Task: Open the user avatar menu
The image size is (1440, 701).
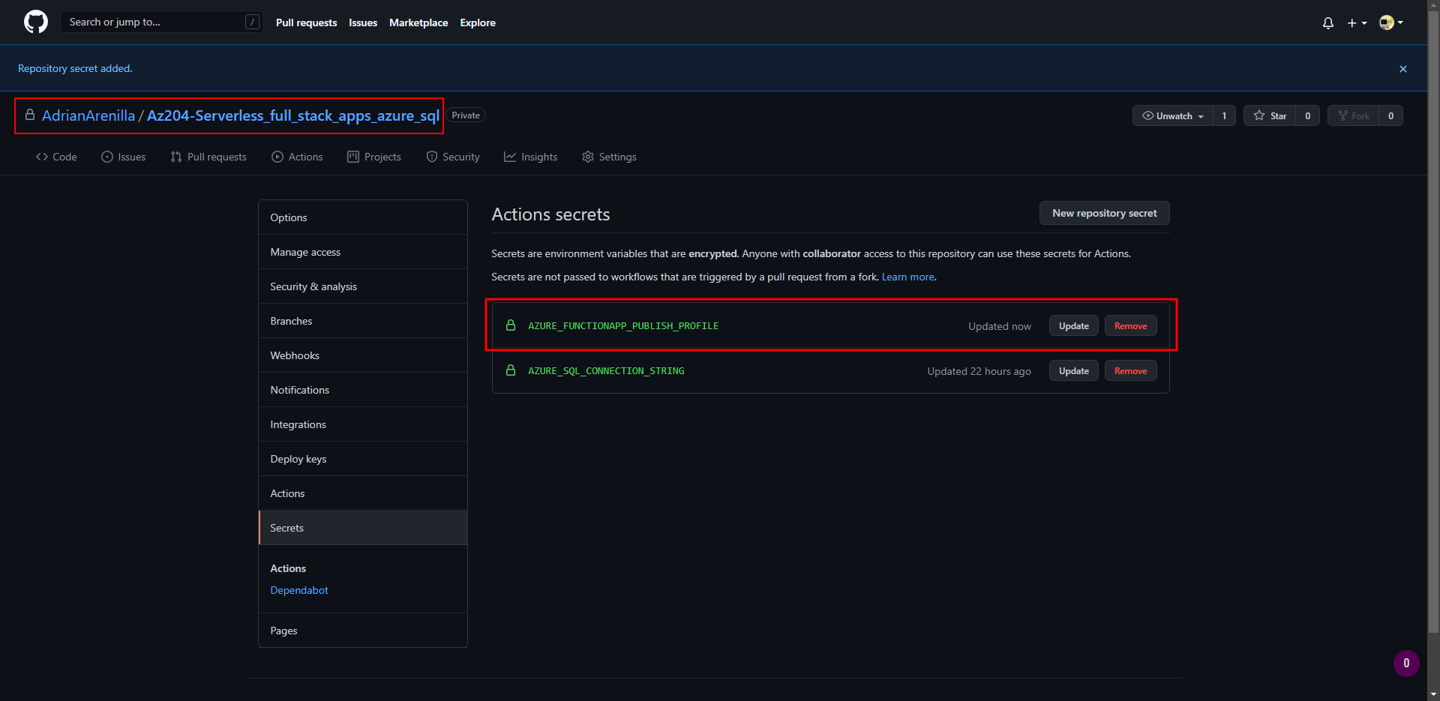Action: [x=1391, y=22]
